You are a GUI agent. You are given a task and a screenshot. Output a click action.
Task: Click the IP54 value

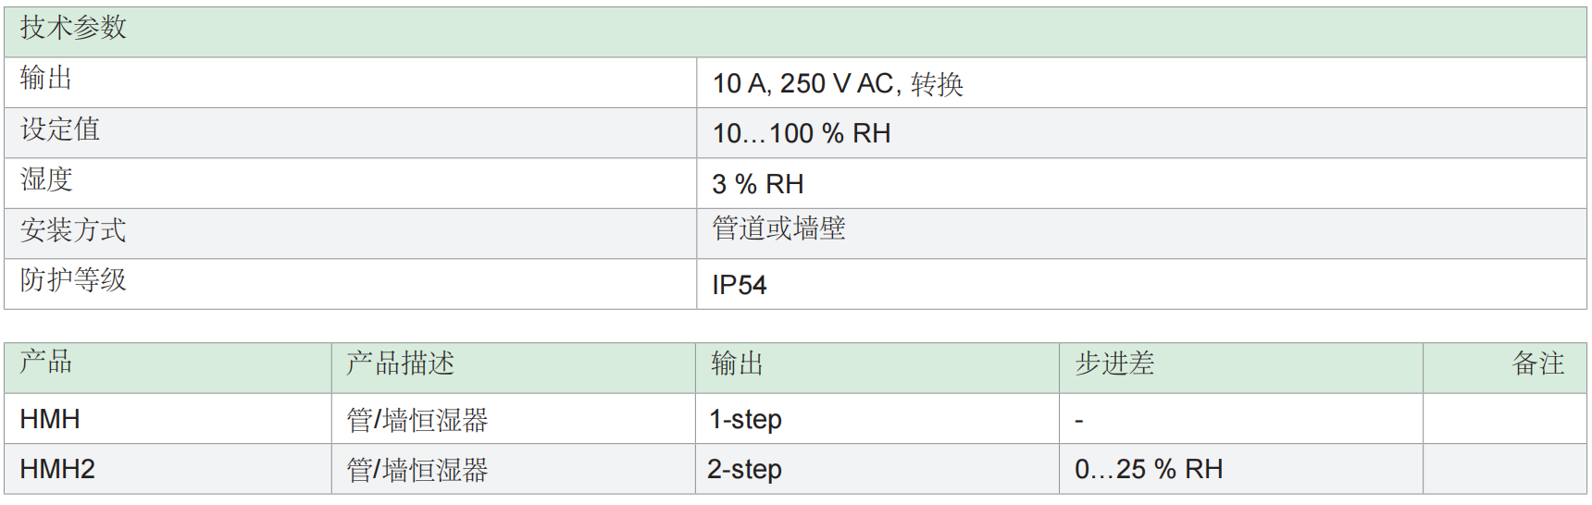(740, 285)
